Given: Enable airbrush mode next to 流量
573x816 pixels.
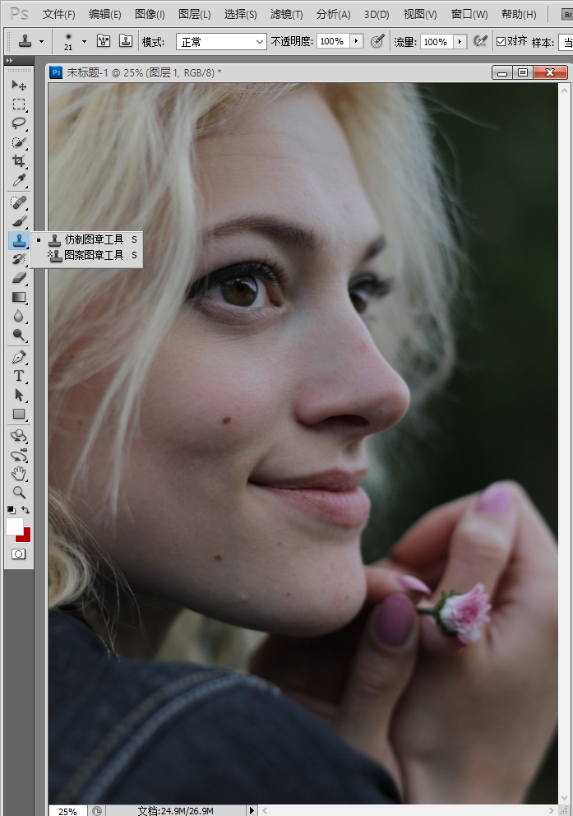Looking at the screenshot, I should point(480,41).
